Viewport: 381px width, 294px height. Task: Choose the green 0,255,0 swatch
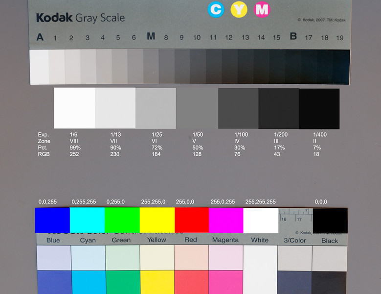click(122, 220)
